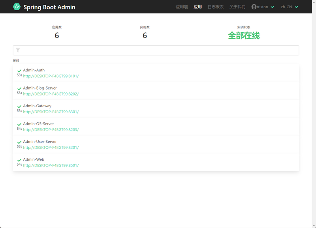Select the Admin-User-Server application name
This screenshot has width=316, height=228.
pos(40,142)
